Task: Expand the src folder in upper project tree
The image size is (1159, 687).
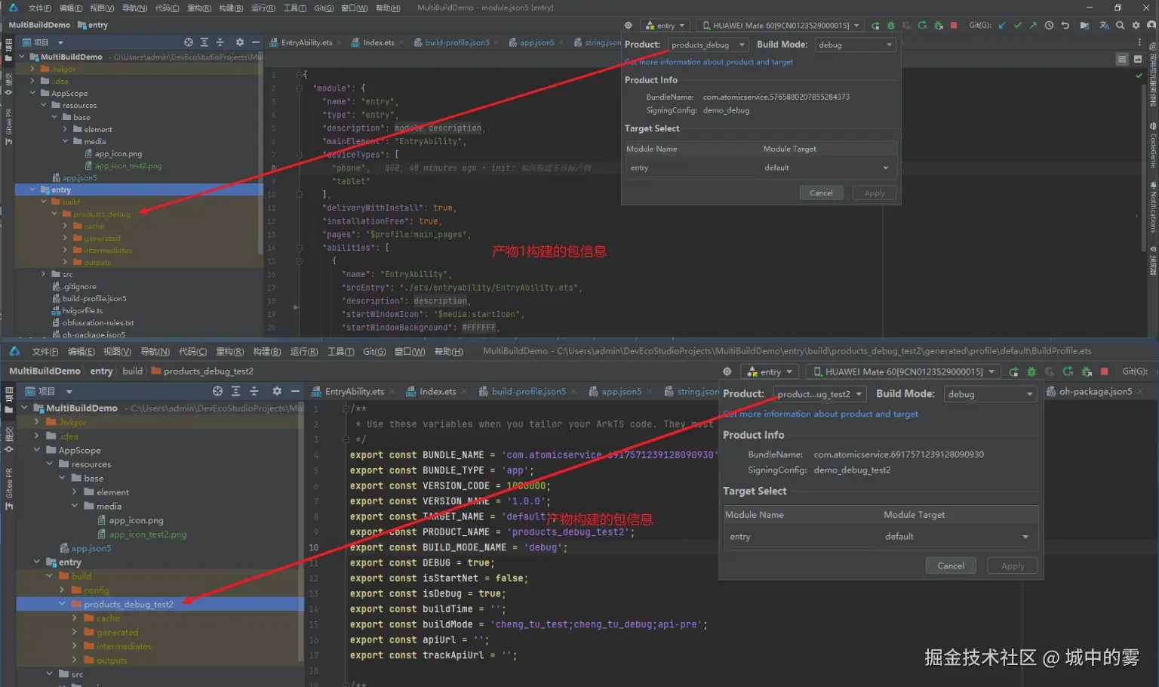Action: pos(43,274)
